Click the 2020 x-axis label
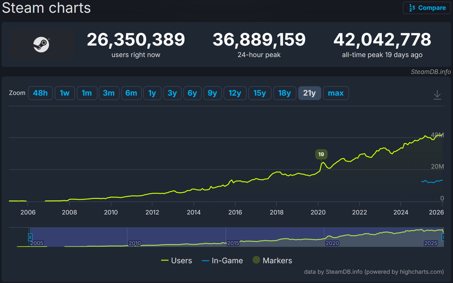The height and width of the screenshot is (283, 453). click(318, 212)
